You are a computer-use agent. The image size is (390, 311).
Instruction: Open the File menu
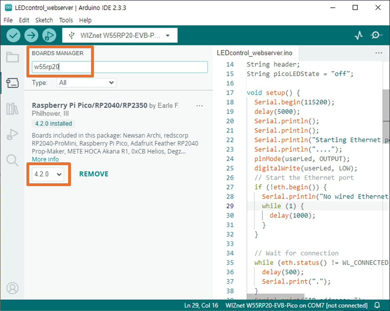tap(8, 20)
